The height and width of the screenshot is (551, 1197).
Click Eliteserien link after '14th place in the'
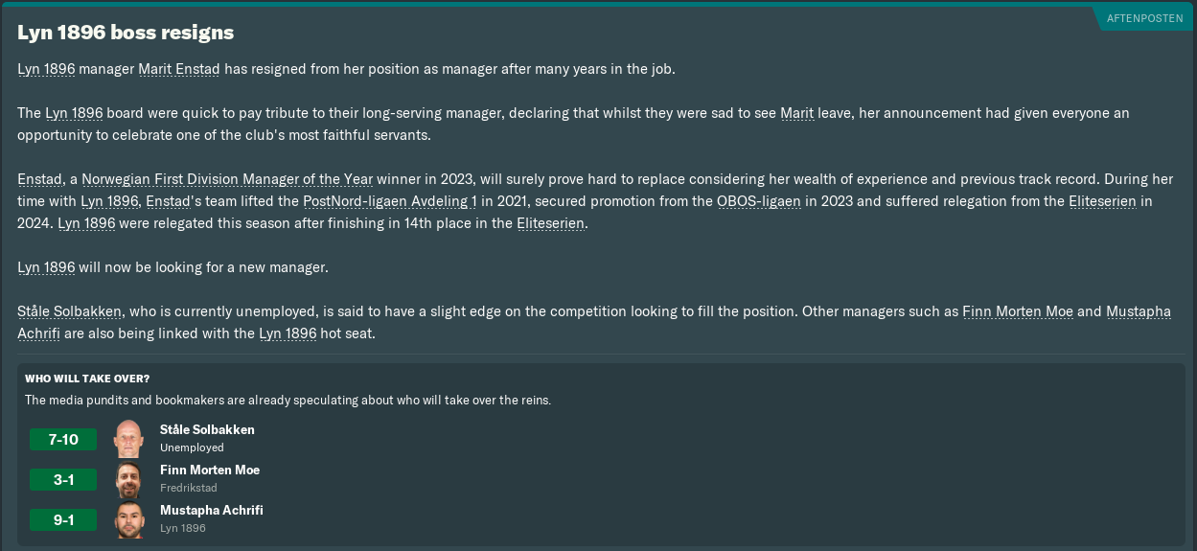[x=550, y=223]
